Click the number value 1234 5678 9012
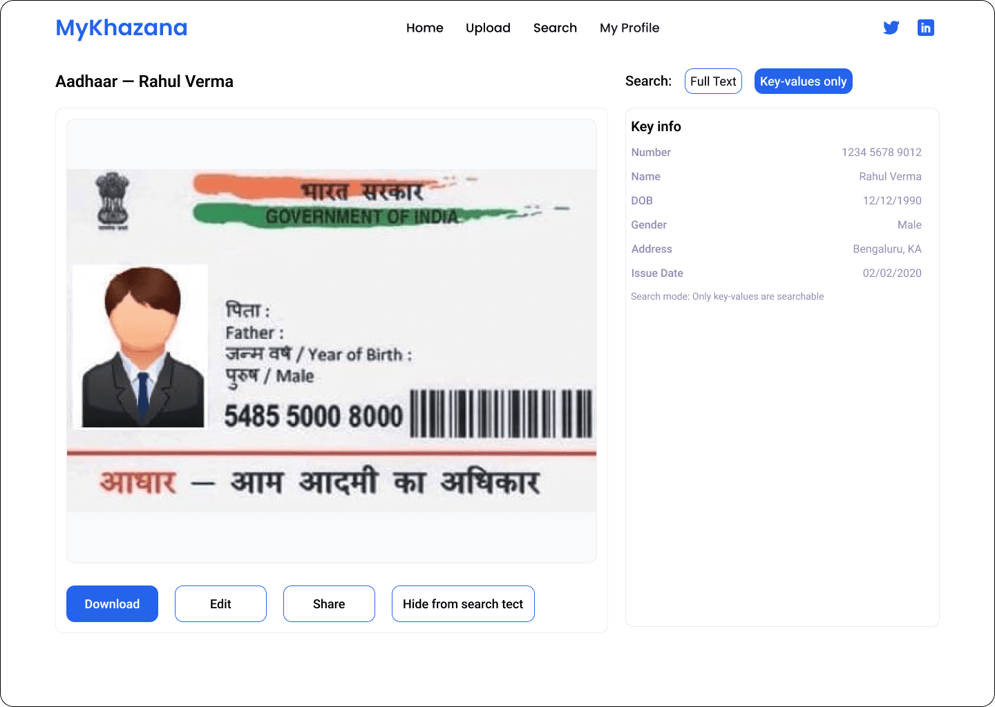 pos(882,152)
